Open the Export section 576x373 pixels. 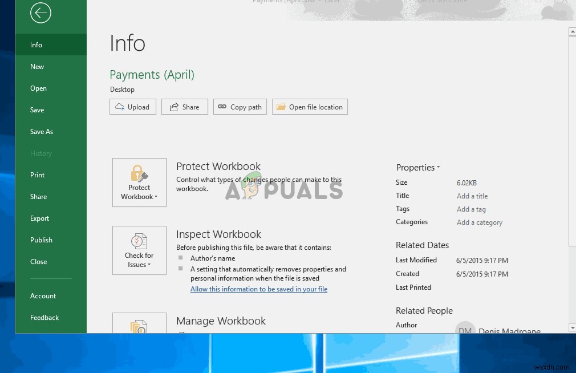pos(39,218)
